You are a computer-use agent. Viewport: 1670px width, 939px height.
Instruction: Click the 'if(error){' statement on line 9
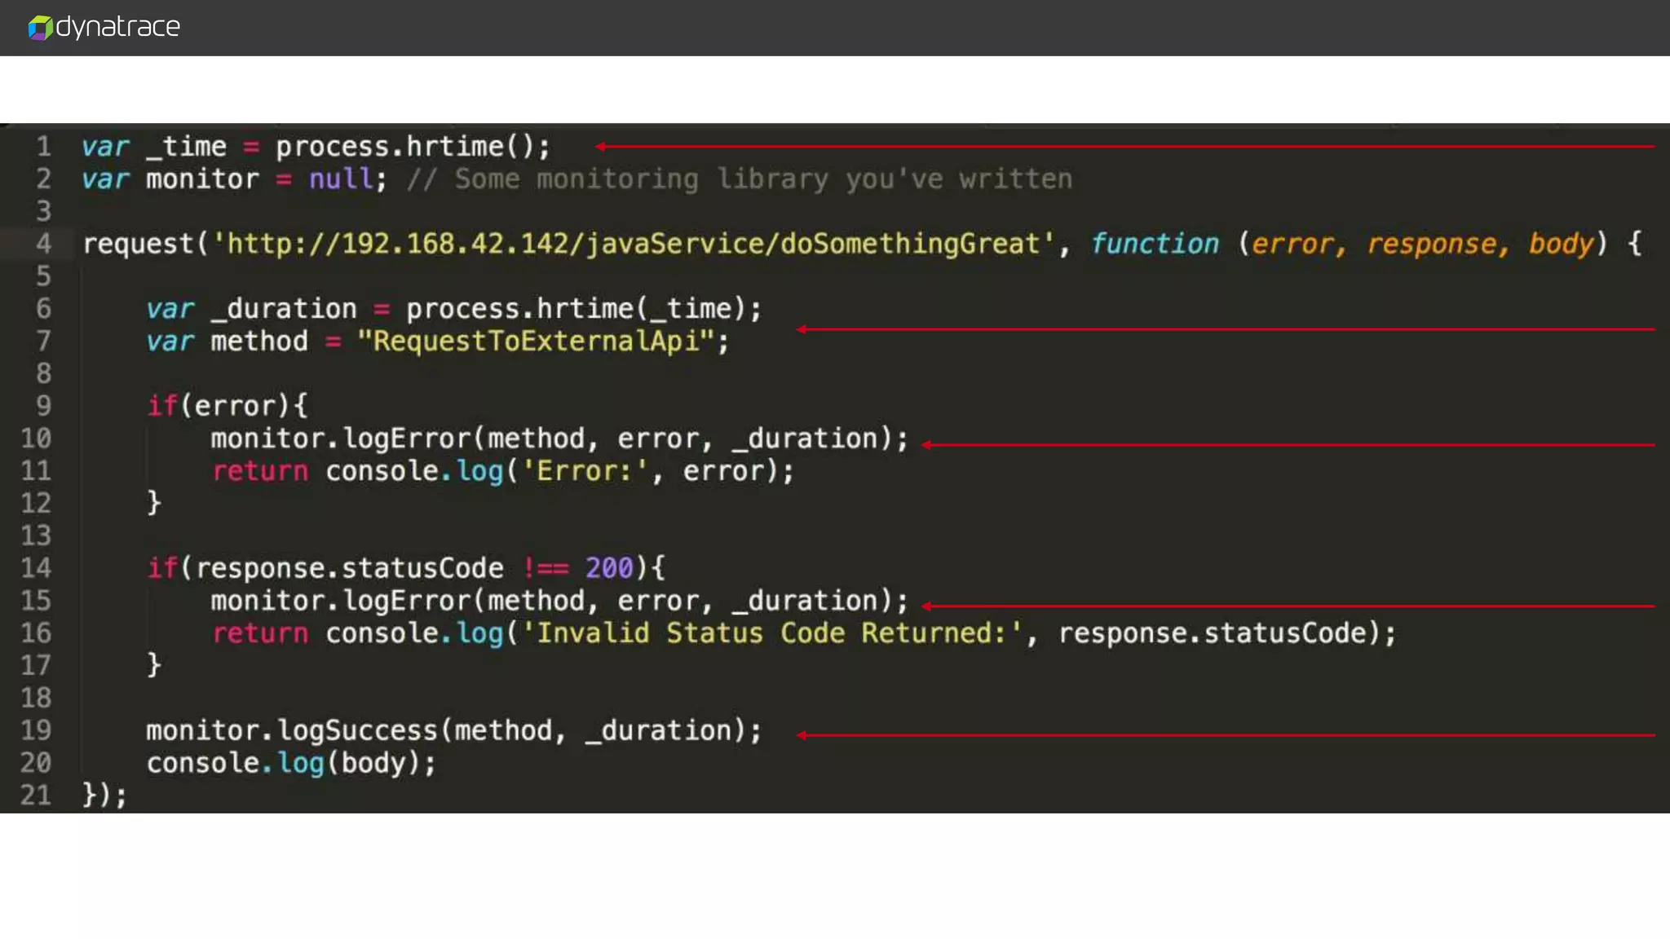pyautogui.click(x=227, y=406)
